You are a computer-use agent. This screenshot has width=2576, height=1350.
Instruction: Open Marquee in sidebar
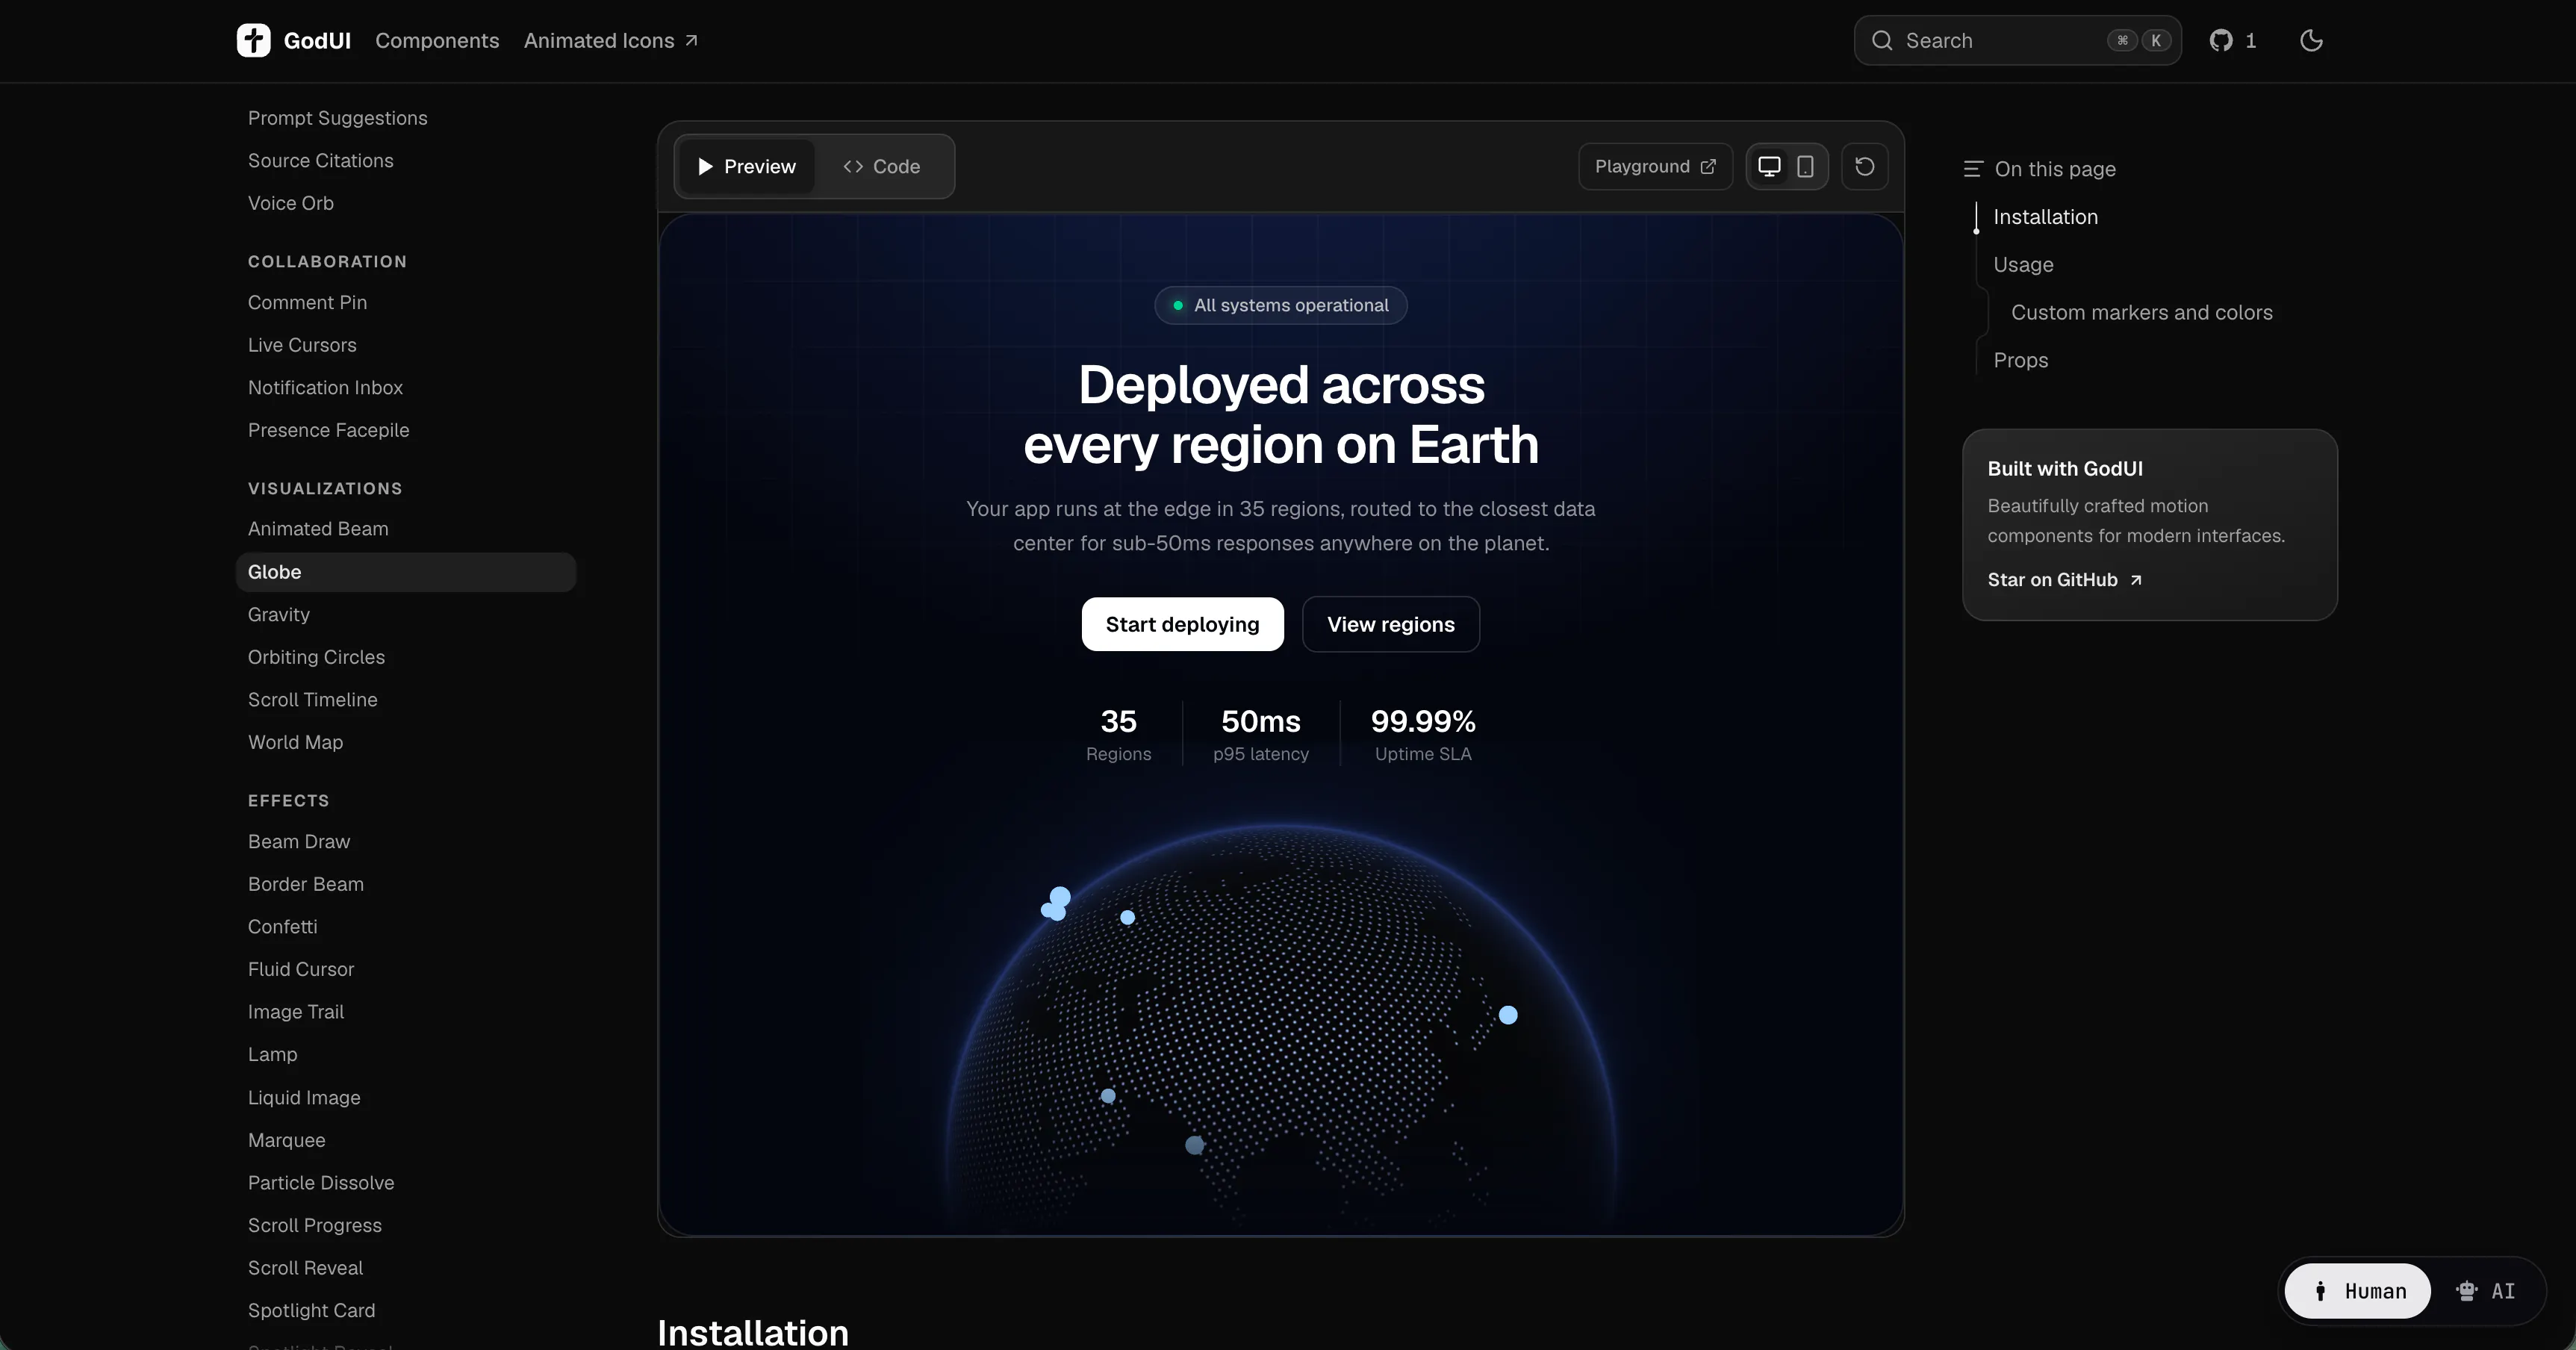point(286,1140)
